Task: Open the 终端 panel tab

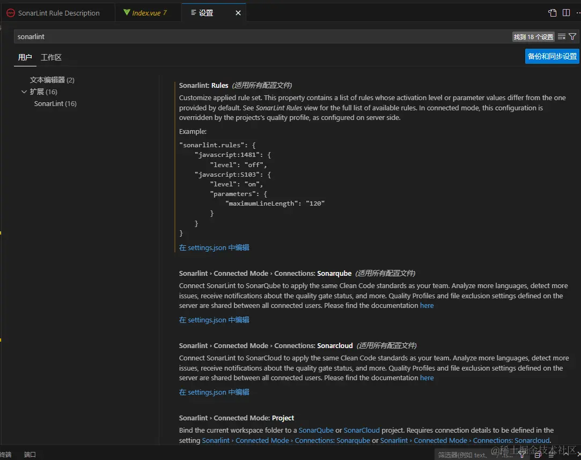Action: click(x=6, y=455)
